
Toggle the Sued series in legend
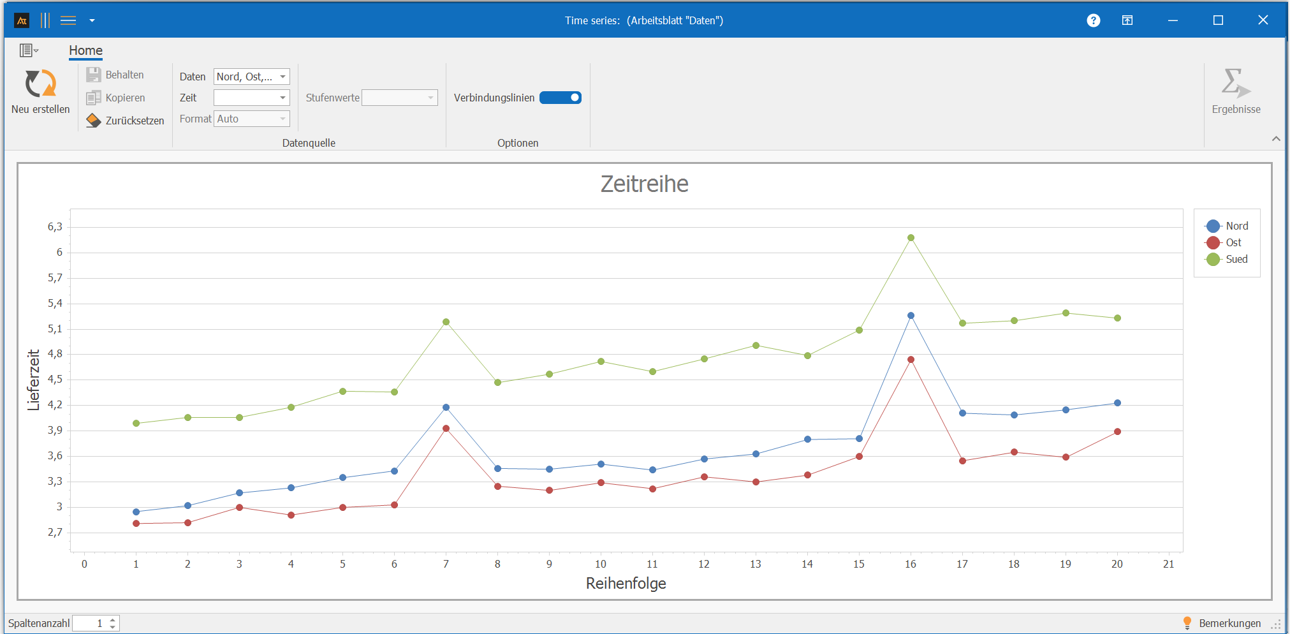coord(1236,259)
